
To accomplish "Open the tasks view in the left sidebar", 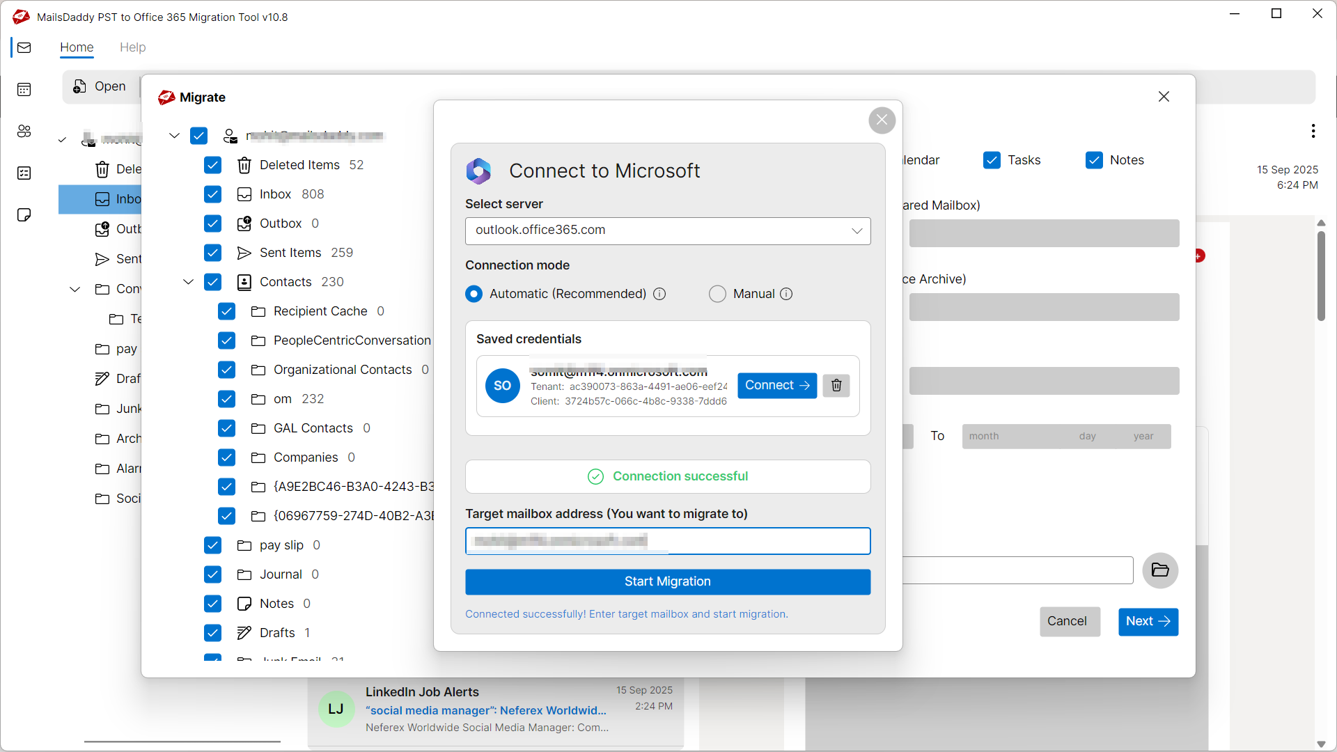I will point(24,173).
